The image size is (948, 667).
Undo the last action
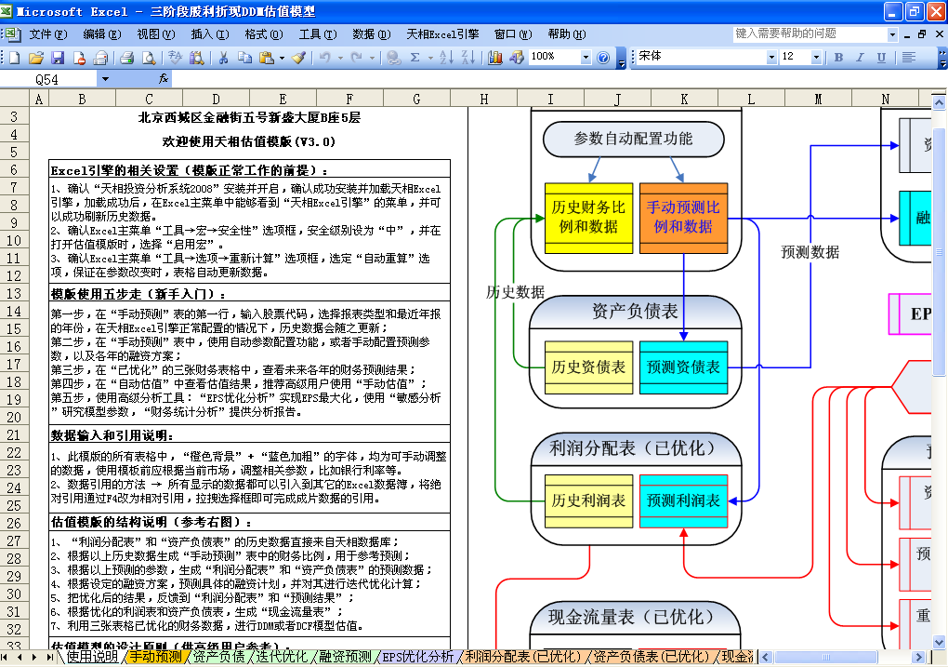coord(324,58)
